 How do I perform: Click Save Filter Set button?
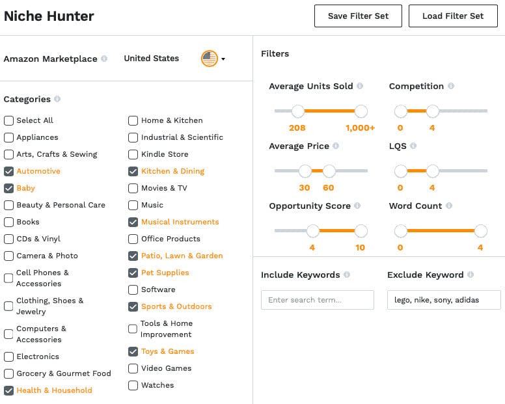358,16
